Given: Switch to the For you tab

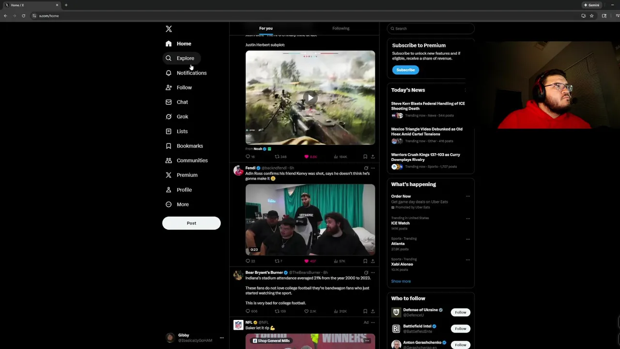Looking at the screenshot, I should tap(266, 28).
